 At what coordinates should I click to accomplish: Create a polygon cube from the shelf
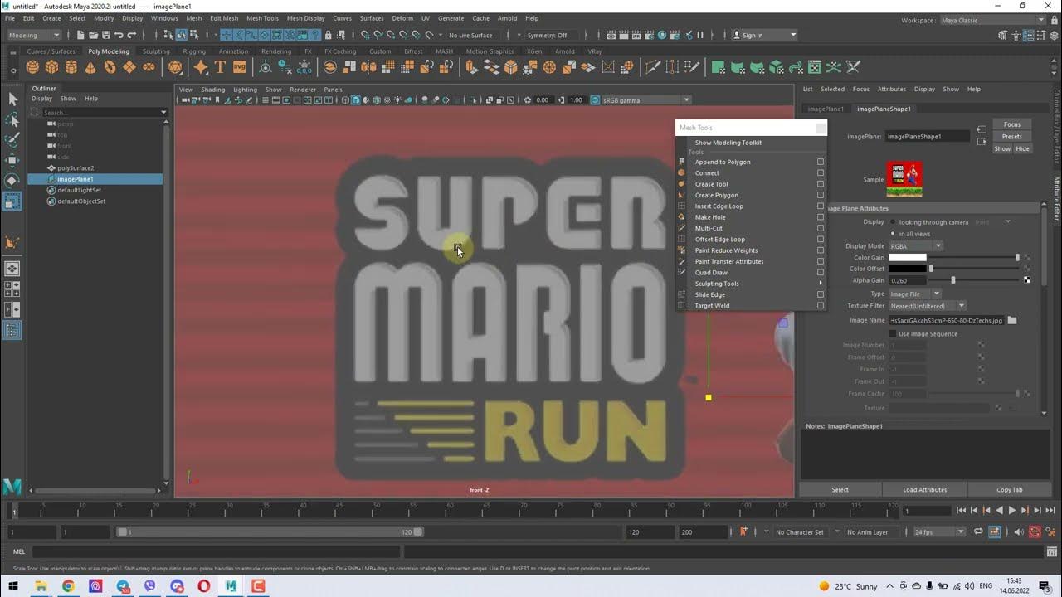tap(51, 67)
